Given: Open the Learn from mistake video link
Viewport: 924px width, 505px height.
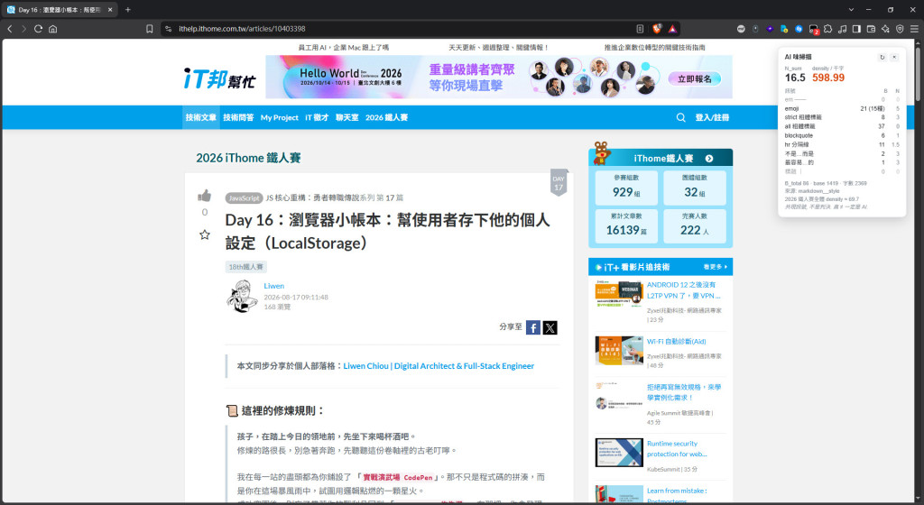Looking at the screenshot, I should pyautogui.click(x=677, y=495).
